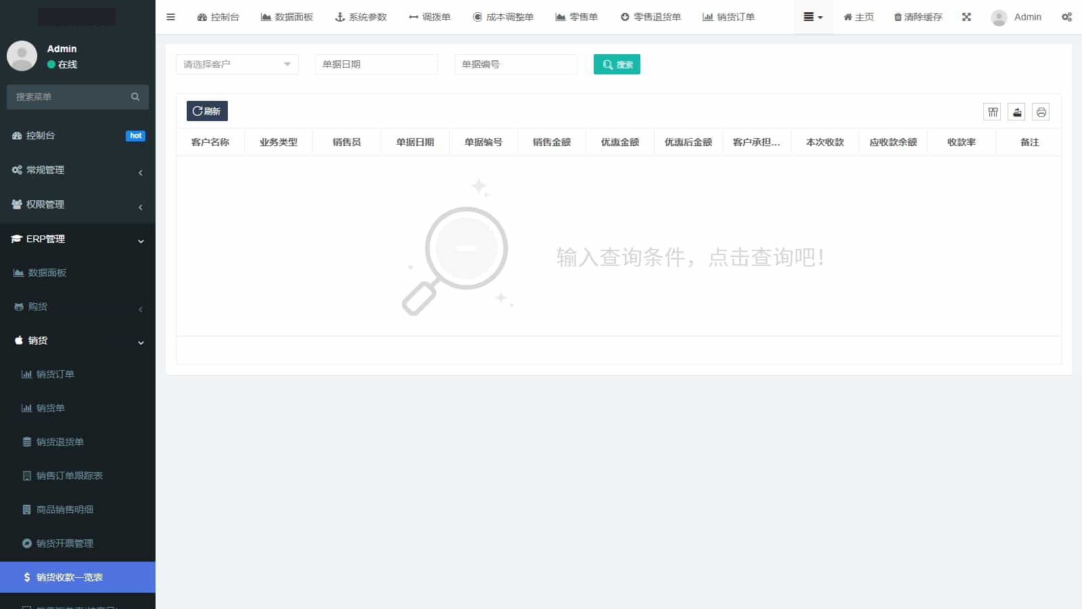Open the 请选择客户 customer dropdown
Viewport: 1082px width, 609px height.
[237, 64]
